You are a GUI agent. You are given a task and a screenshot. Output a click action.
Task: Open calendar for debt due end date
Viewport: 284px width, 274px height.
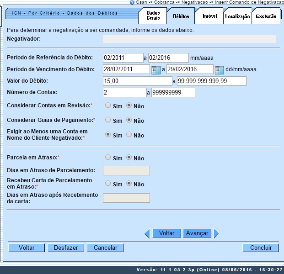click(x=219, y=69)
